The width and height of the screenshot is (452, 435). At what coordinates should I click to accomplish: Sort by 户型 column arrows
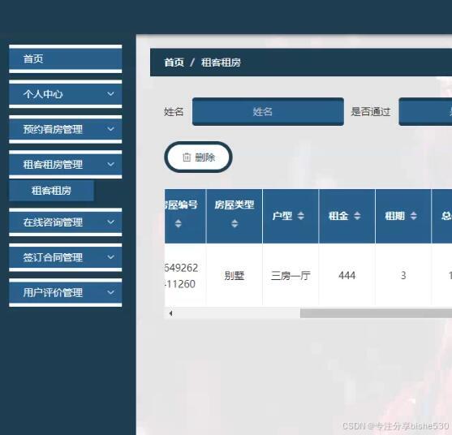301,216
